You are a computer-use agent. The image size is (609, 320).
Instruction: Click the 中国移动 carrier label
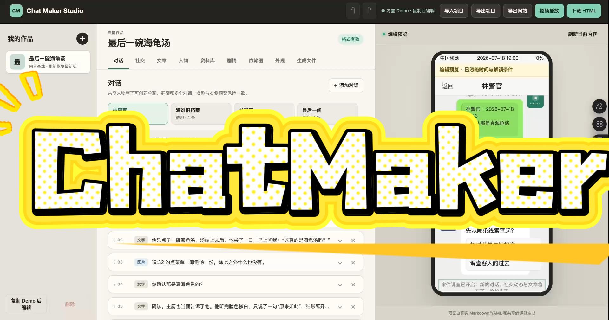click(449, 58)
